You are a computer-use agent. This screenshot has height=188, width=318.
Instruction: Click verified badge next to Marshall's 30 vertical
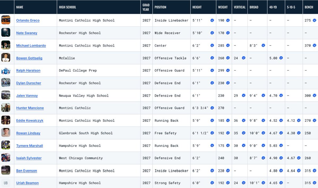244,146
